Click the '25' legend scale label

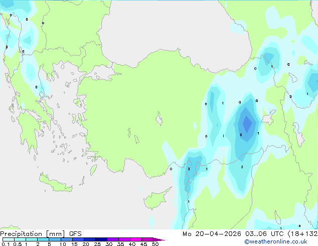click(x=97, y=244)
